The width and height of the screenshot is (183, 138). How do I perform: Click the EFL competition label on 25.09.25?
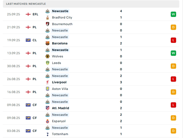pyautogui.click(x=36, y=14)
